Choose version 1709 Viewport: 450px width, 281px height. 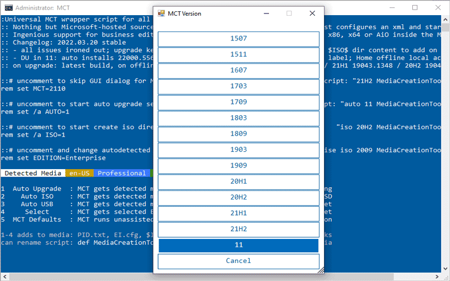tap(238, 102)
